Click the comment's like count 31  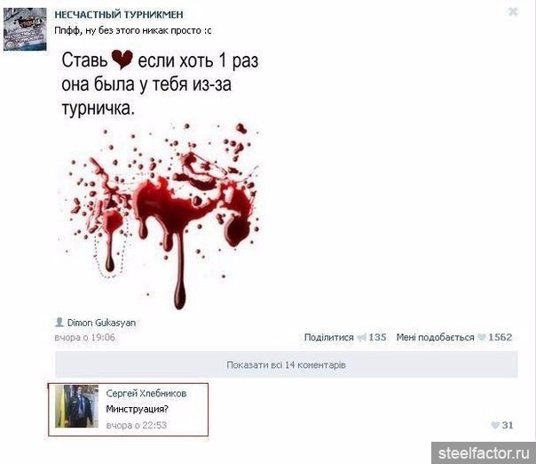[x=508, y=425]
